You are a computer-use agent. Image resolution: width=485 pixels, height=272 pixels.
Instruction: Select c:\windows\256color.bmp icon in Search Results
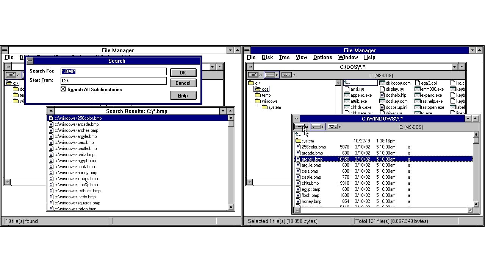51,118
